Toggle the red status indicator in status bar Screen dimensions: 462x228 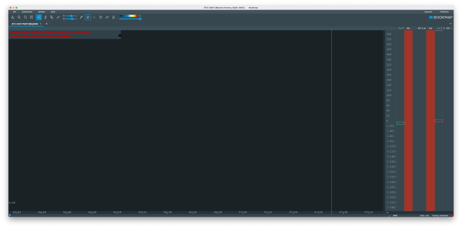click(x=452, y=216)
